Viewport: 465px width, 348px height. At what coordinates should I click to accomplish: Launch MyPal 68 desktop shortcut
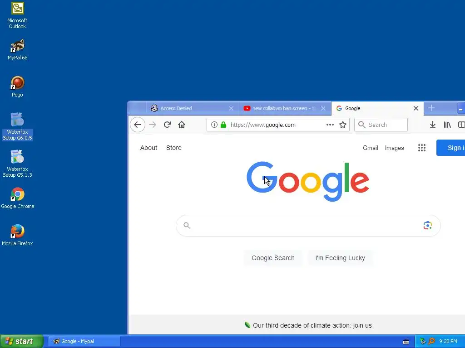17,49
